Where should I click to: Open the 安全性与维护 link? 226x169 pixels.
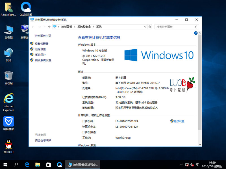43,140
